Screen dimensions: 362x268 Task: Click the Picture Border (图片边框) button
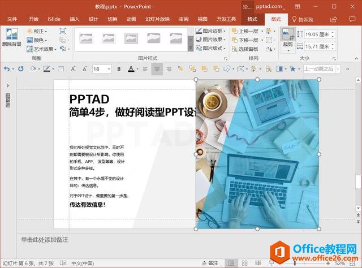(209, 31)
